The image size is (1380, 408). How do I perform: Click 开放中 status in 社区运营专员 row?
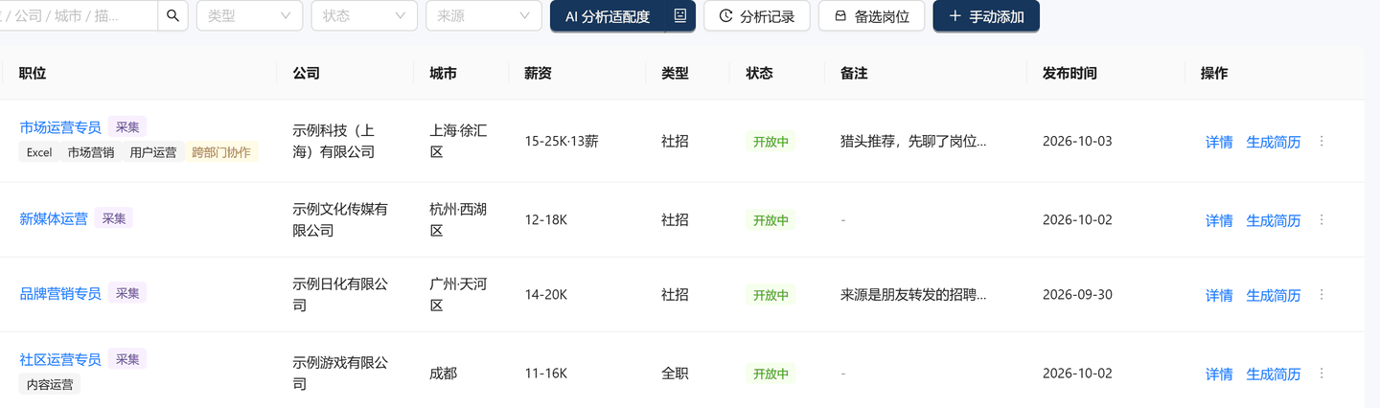(x=770, y=374)
